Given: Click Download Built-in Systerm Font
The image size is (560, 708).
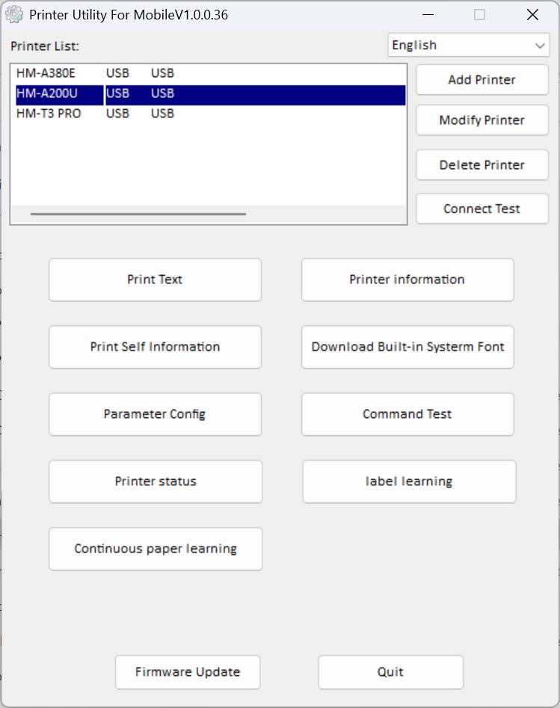Looking at the screenshot, I should [407, 347].
